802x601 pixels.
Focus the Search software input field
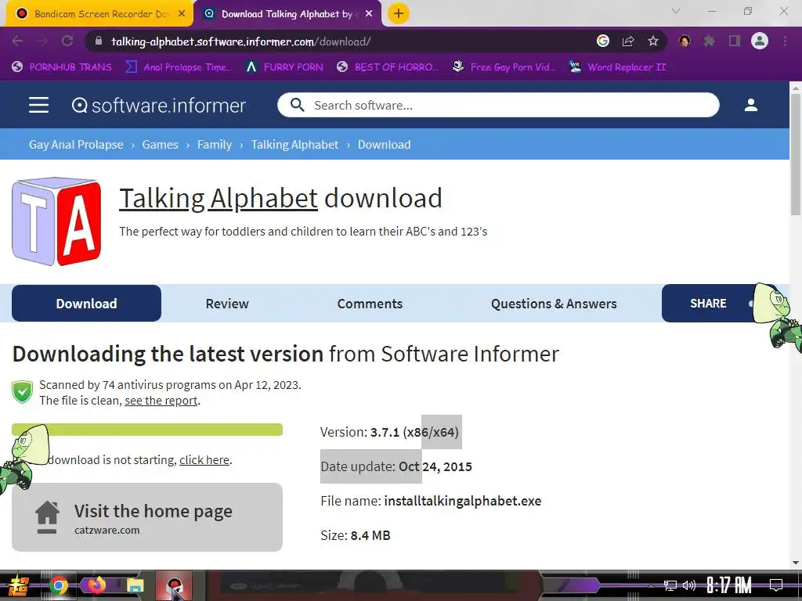(x=498, y=106)
